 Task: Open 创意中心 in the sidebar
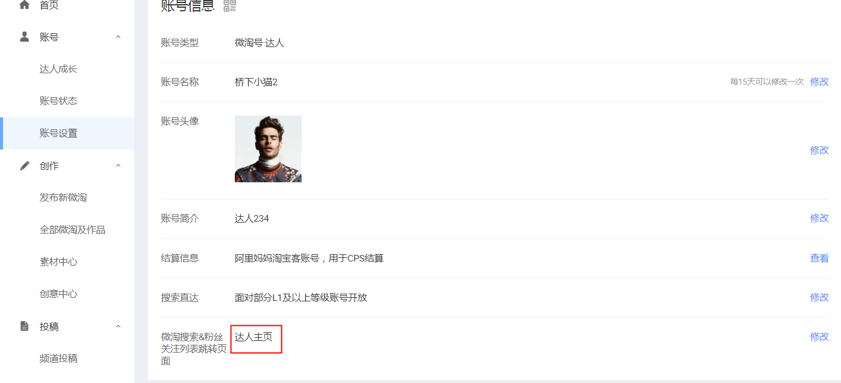(x=58, y=294)
